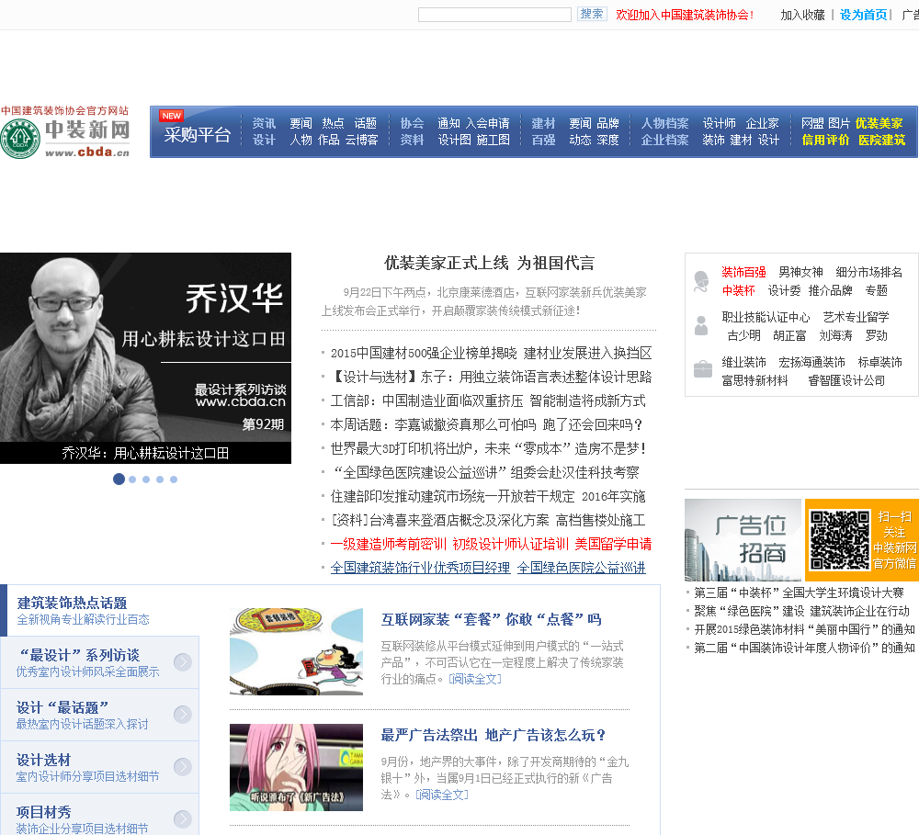Open the 世界最大3D打印机 article
Viewport: 919px width, 835px height.
488,449
